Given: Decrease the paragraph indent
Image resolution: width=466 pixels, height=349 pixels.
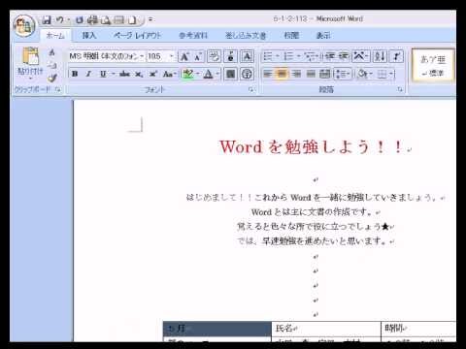Looking at the screenshot, I should [330, 56].
